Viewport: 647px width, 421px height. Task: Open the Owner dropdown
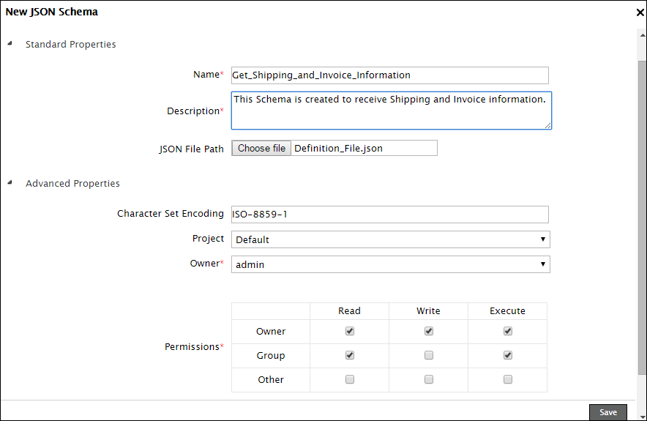click(390, 264)
